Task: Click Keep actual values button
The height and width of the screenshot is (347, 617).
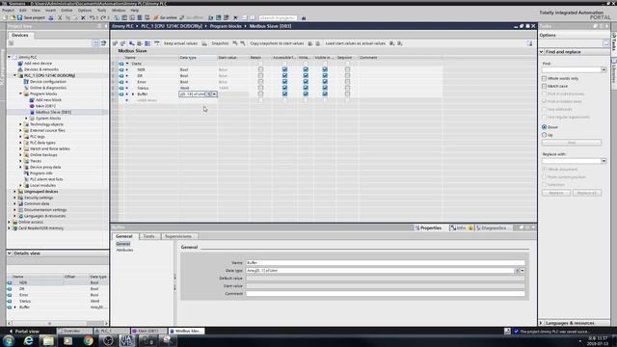Action: (180, 43)
